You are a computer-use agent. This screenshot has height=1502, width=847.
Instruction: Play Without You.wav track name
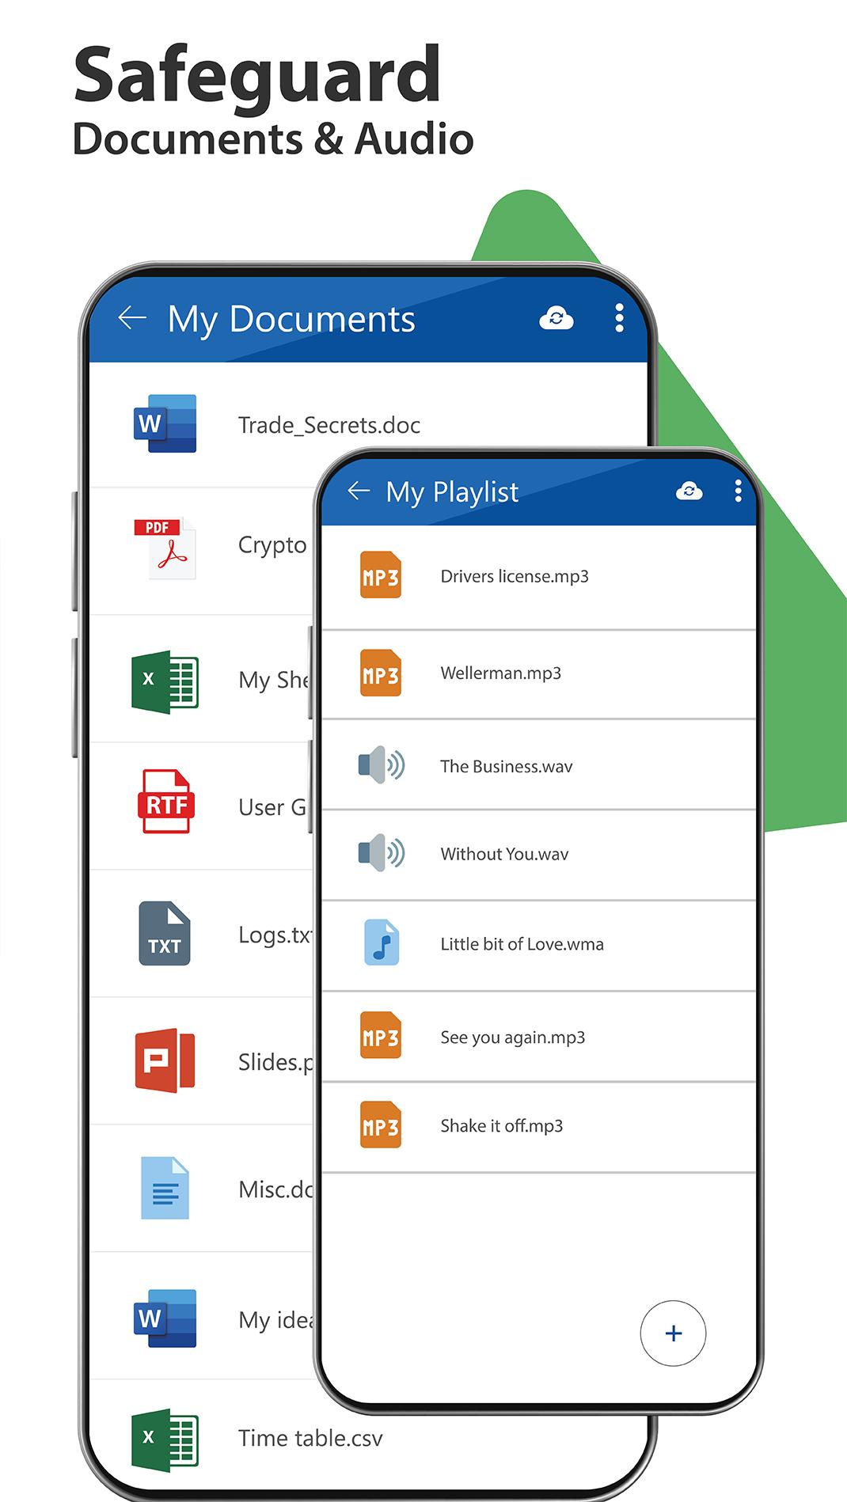click(x=504, y=854)
